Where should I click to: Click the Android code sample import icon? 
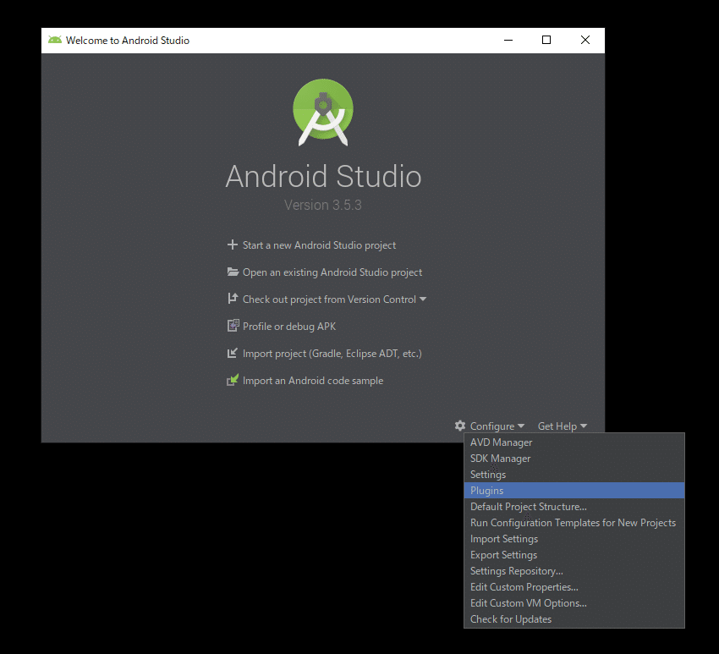(x=233, y=380)
